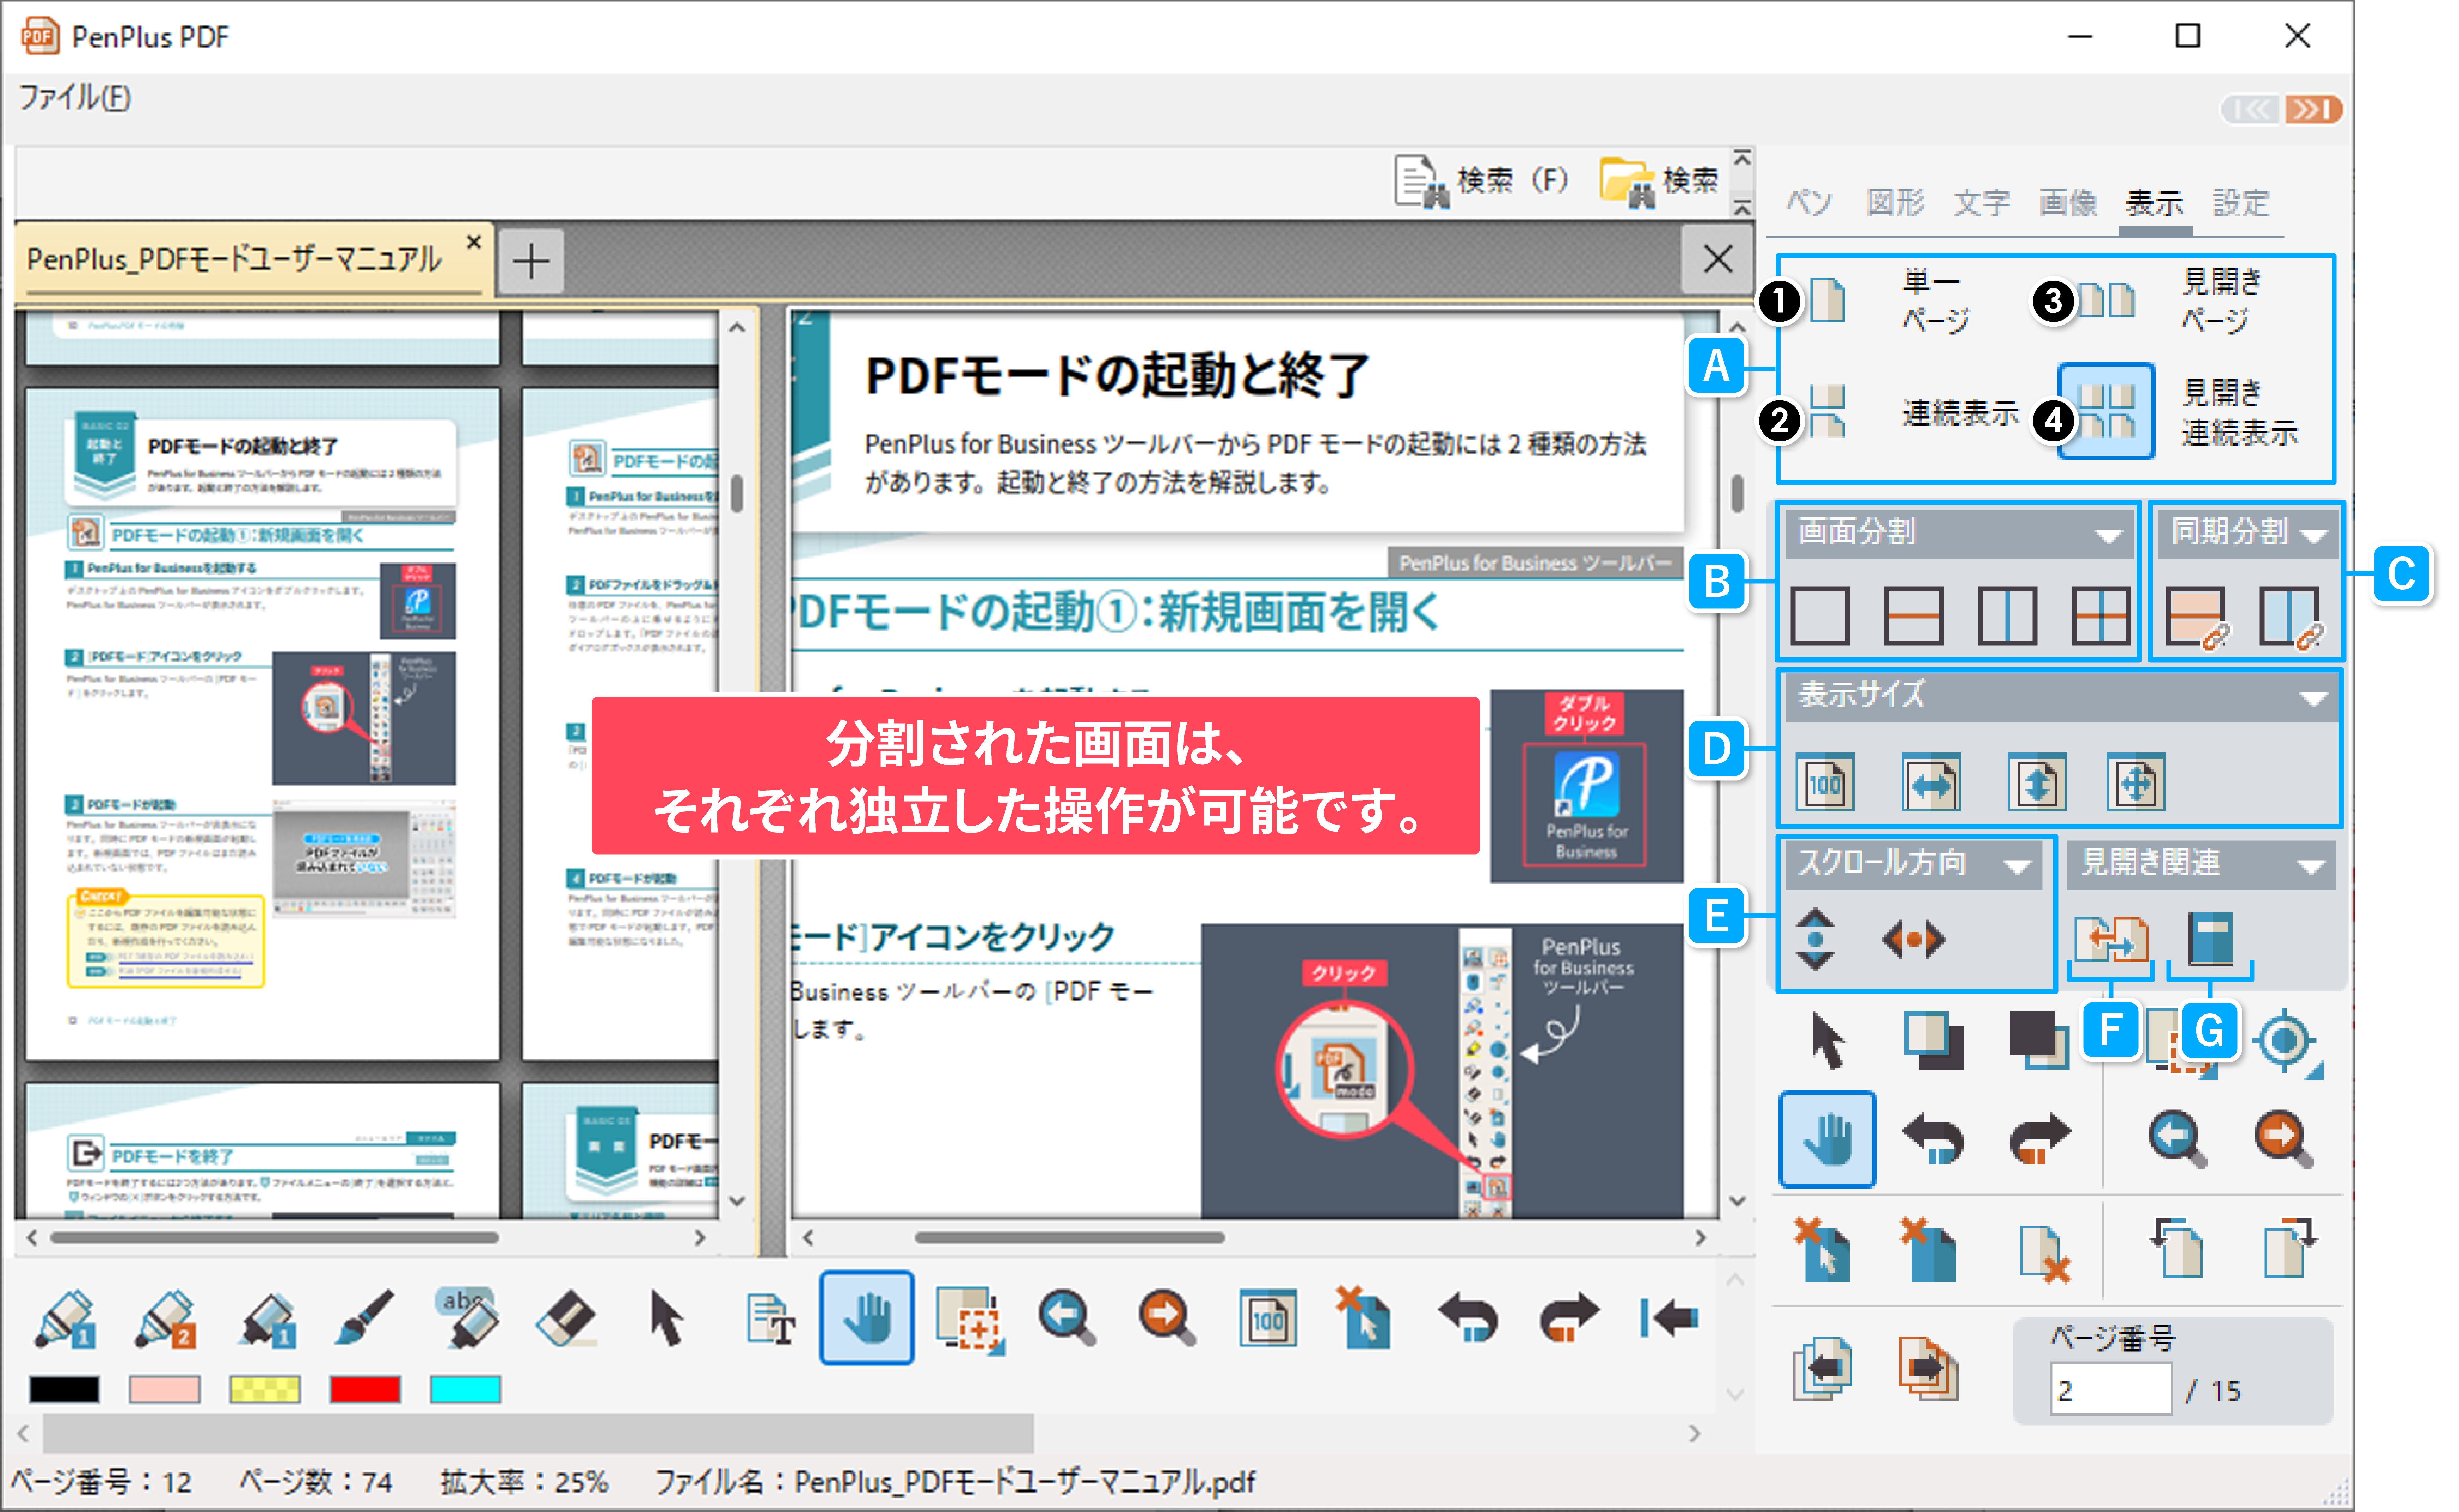Close the PenPlus_PDFモードユーザーマニュアル tab
2459x1512 pixels.
tap(474, 242)
